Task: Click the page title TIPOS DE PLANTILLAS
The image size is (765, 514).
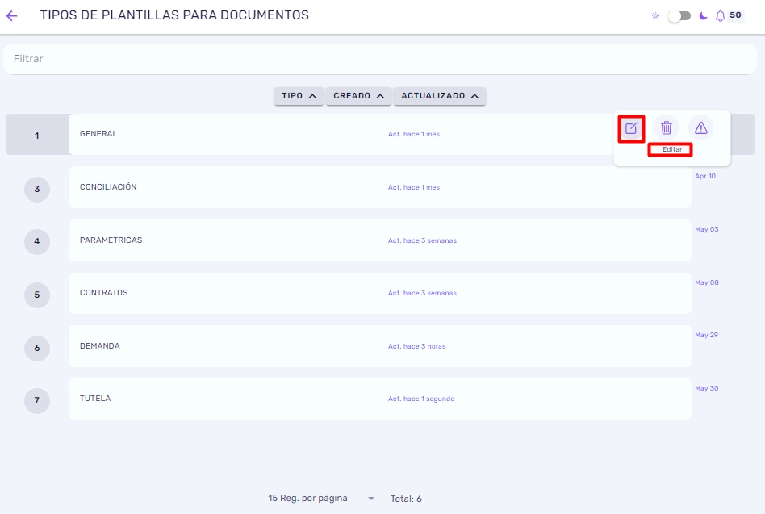Action: click(174, 15)
